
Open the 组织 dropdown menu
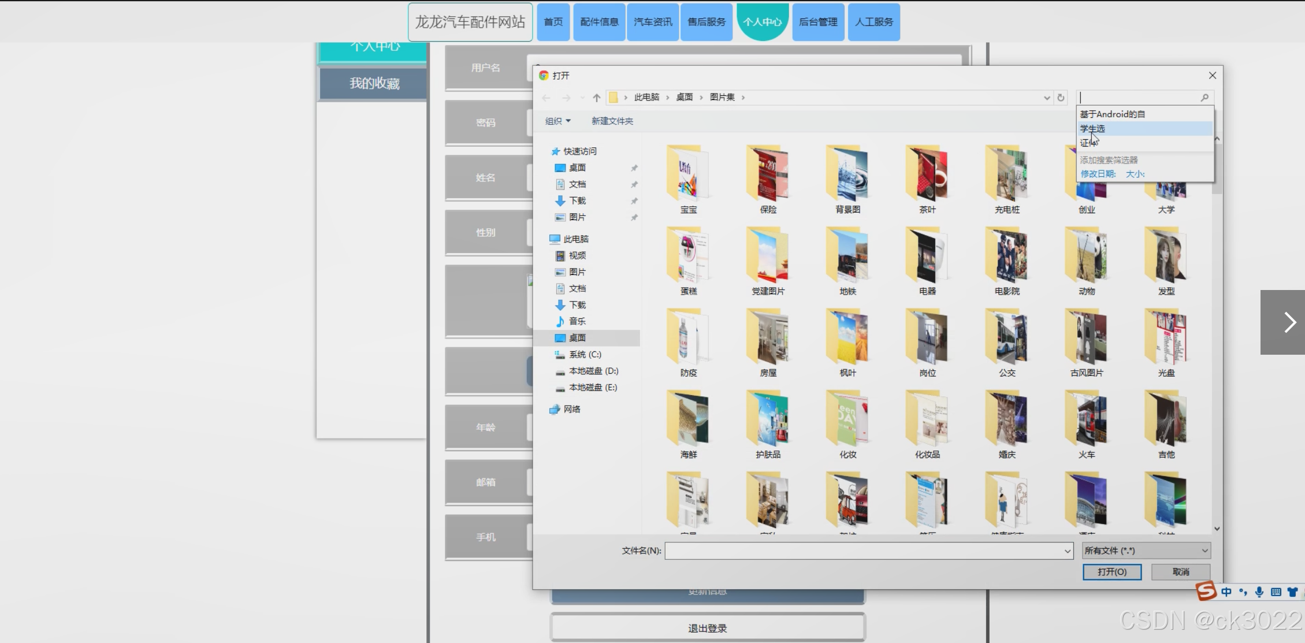[557, 121]
